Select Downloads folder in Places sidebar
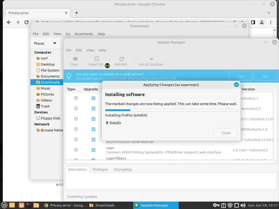This screenshot has width=279, height=209. (x=47, y=82)
